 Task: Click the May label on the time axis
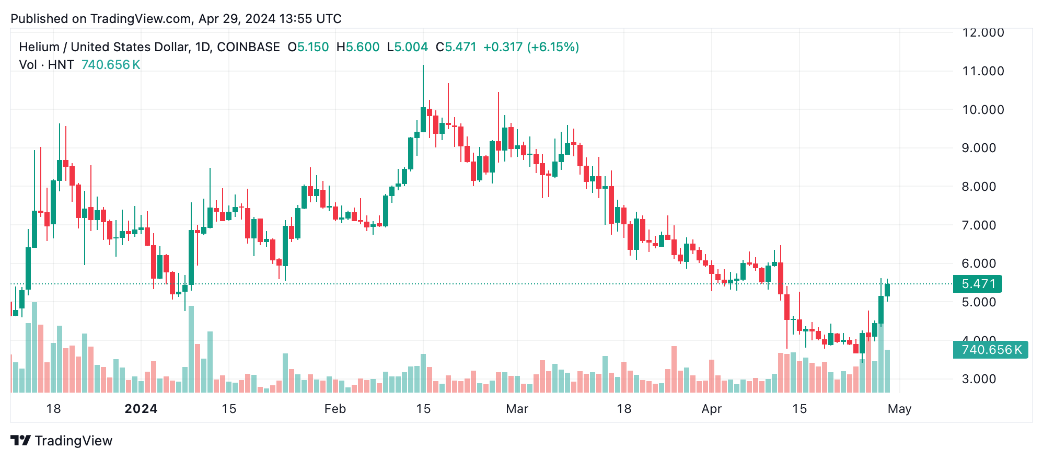click(x=899, y=409)
